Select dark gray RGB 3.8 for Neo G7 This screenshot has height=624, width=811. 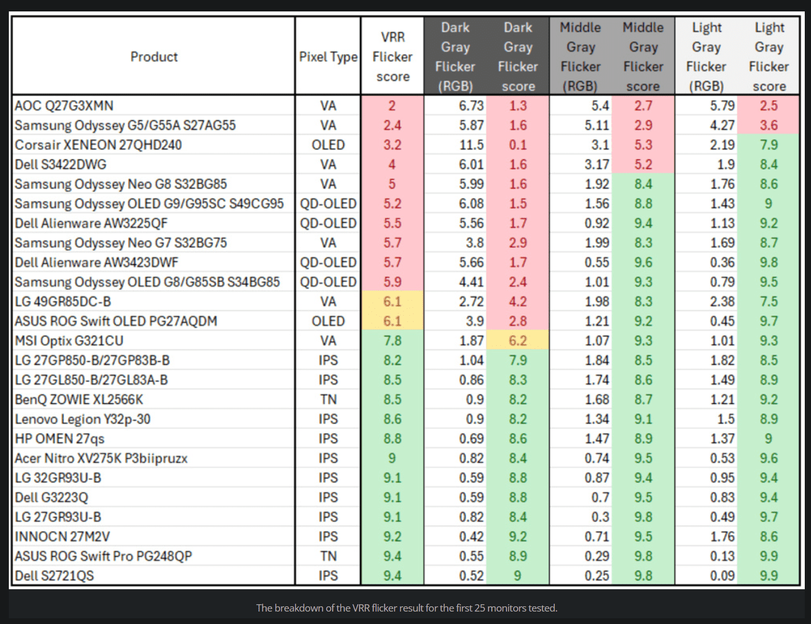point(455,243)
